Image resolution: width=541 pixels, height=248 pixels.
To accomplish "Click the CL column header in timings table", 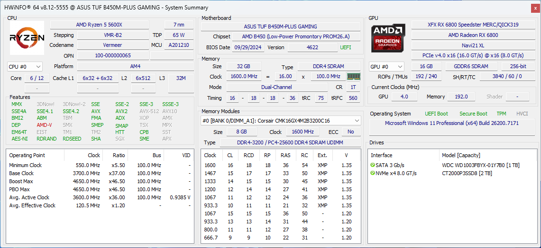I will tap(230, 155).
